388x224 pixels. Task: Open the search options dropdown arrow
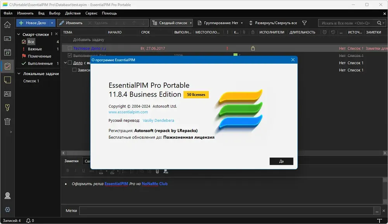pos(384,23)
